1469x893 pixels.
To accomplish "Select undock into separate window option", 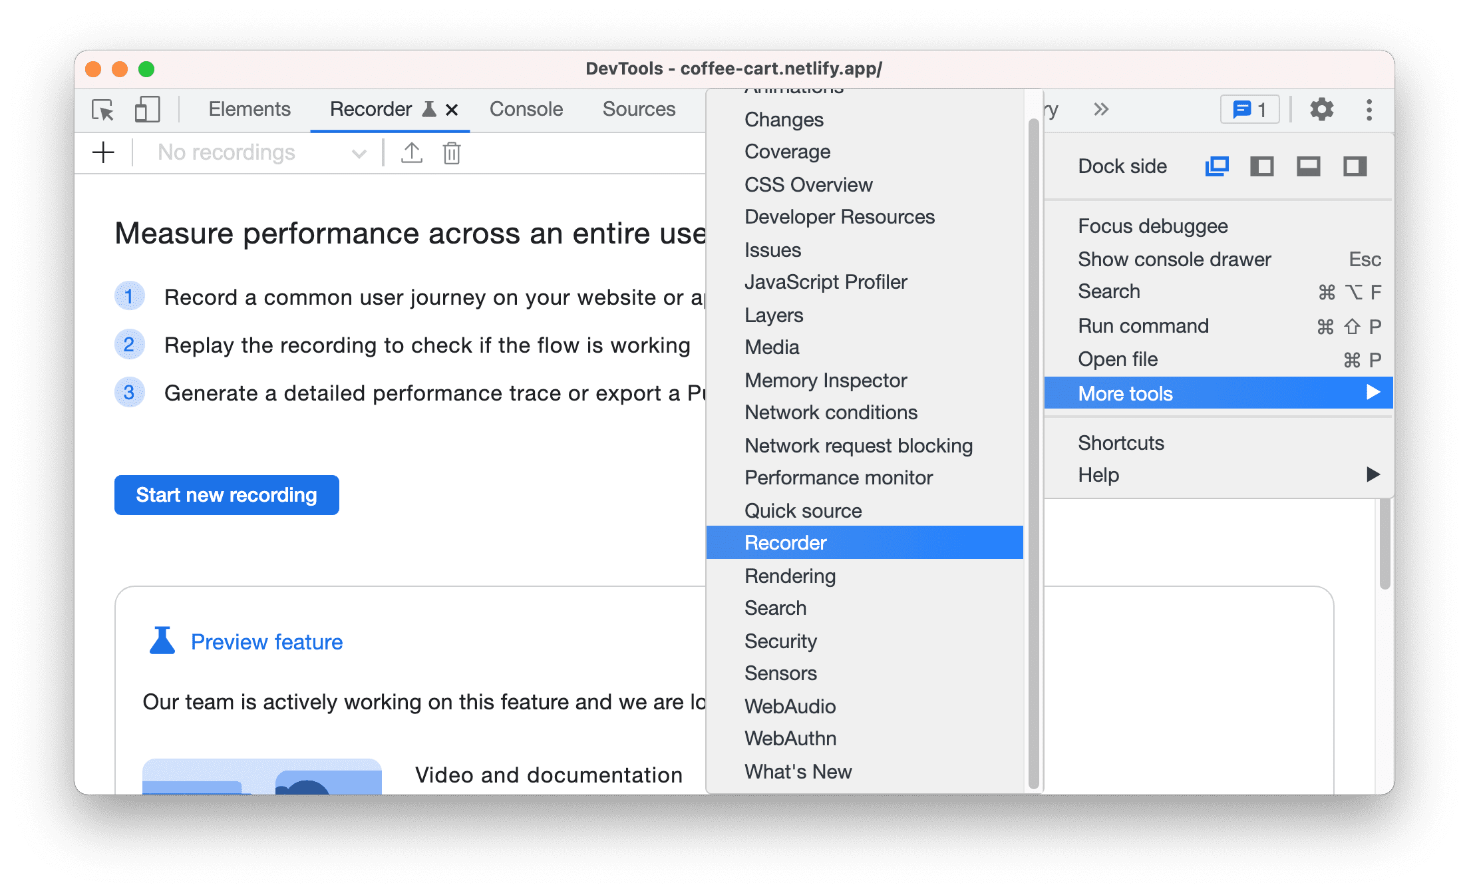I will [1216, 166].
